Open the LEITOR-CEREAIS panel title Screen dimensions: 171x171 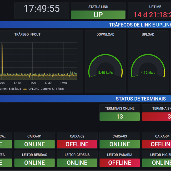(x=77, y=155)
